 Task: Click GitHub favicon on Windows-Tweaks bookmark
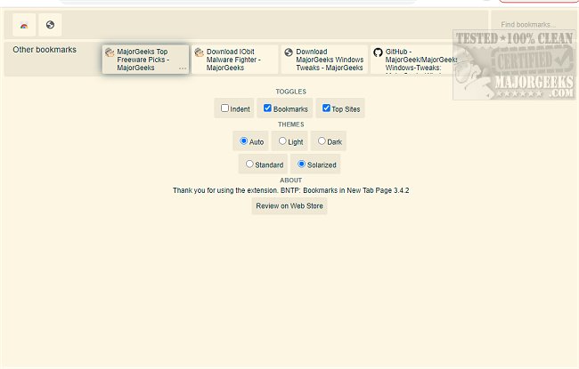tap(378, 52)
